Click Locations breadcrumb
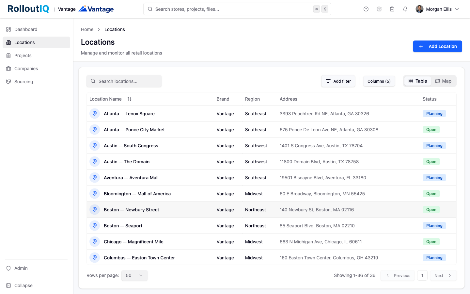 pos(115,29)
